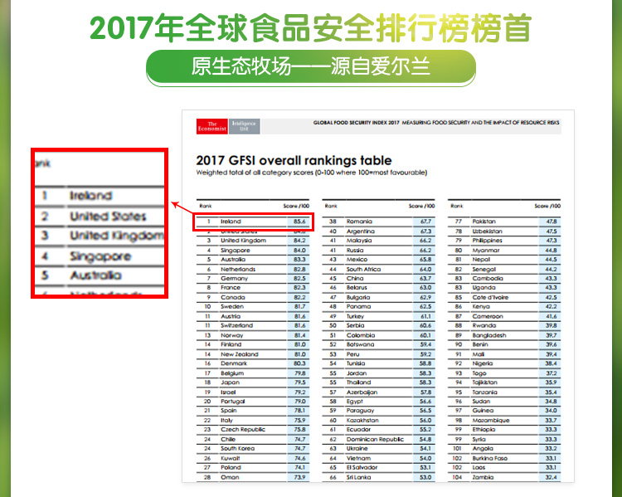Select the Oman row at rank 28

point(253,477)
